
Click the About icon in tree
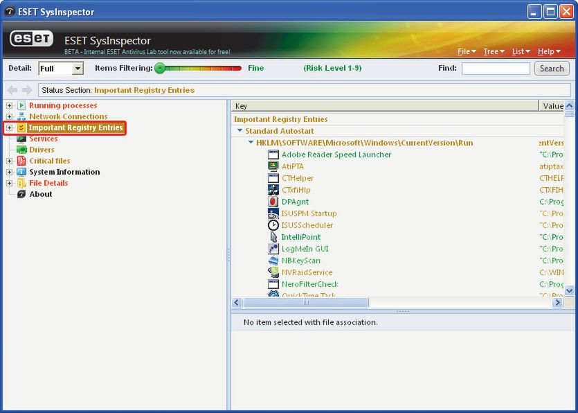click(21, 194)
